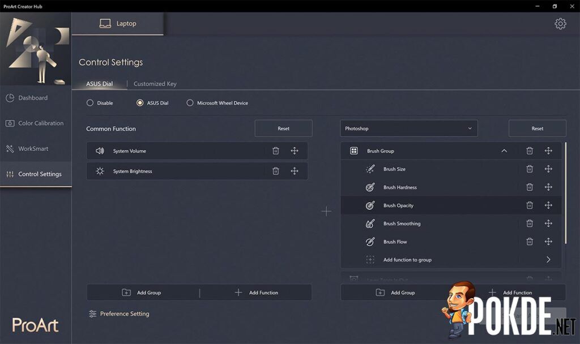Select the ASUS Dial radio option

point(140,103)
